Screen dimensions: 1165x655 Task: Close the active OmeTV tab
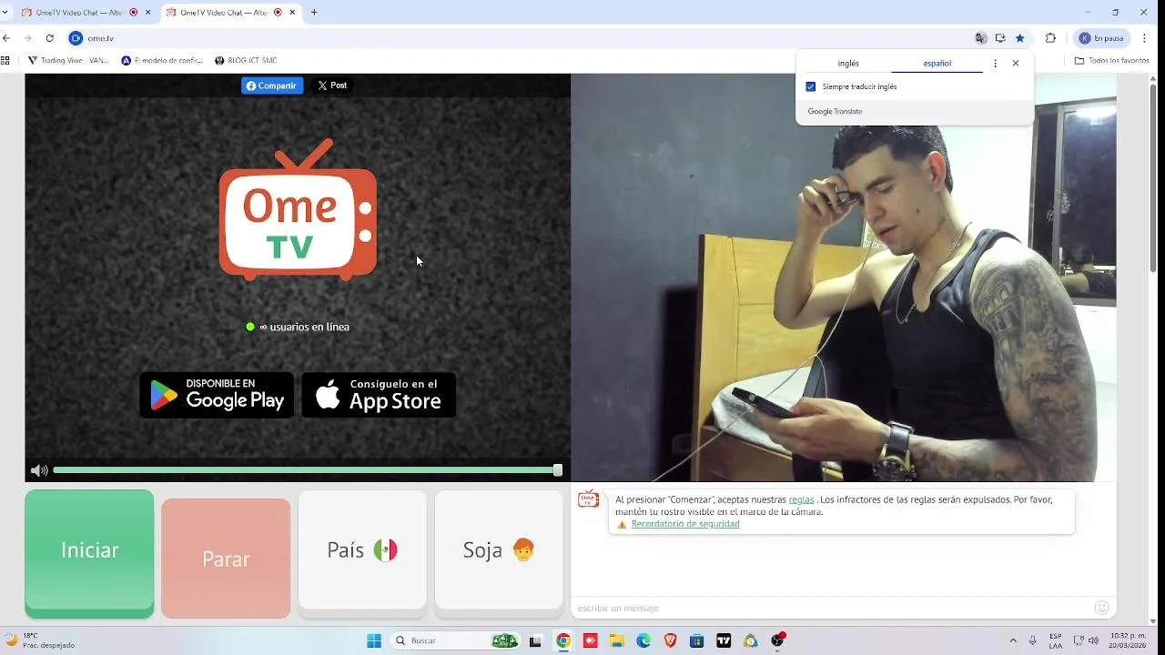[x=292, y=13]
